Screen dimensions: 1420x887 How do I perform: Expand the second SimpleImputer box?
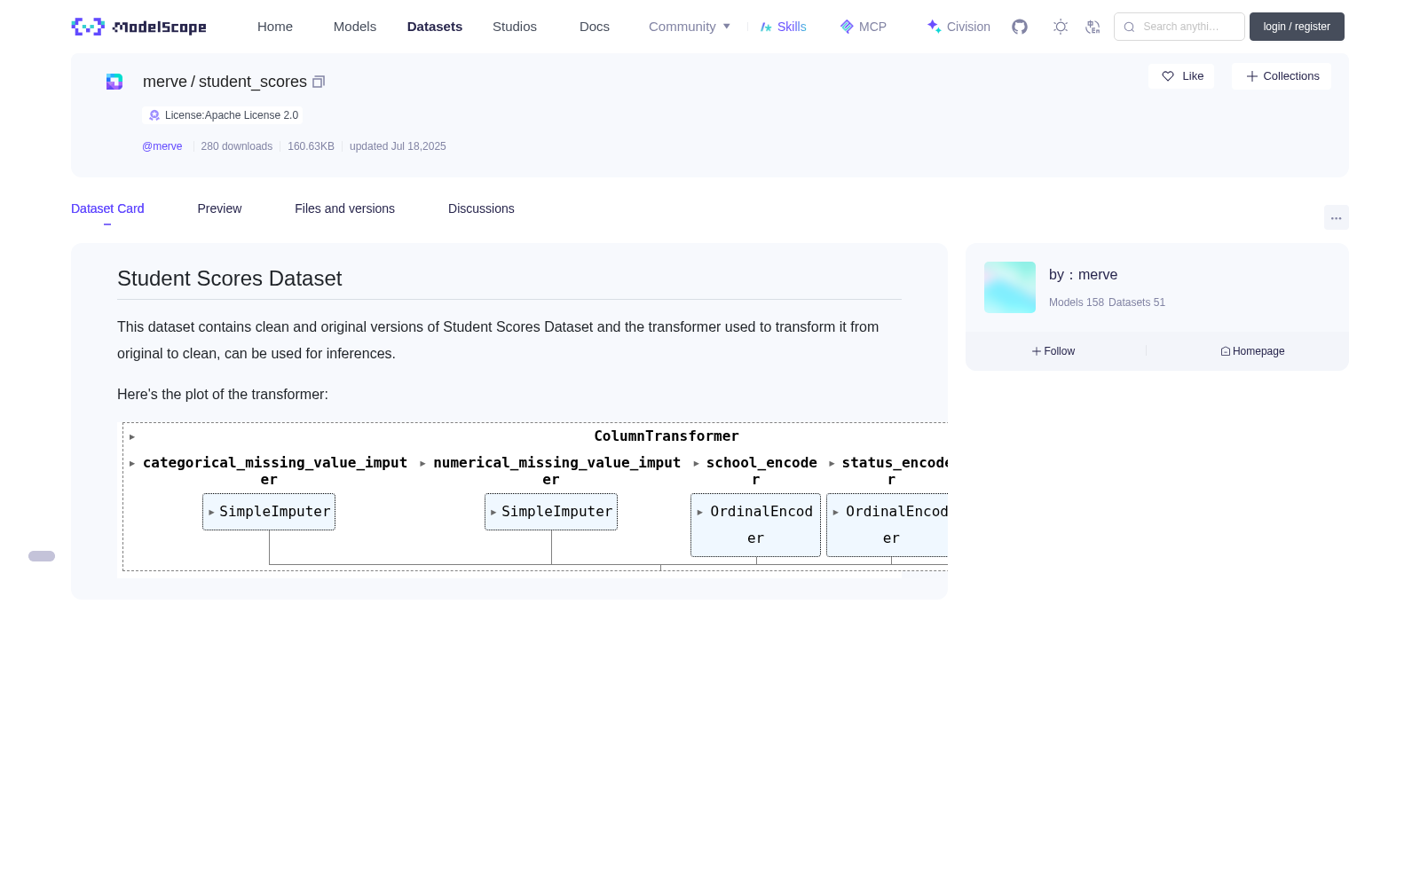point(551,512)
